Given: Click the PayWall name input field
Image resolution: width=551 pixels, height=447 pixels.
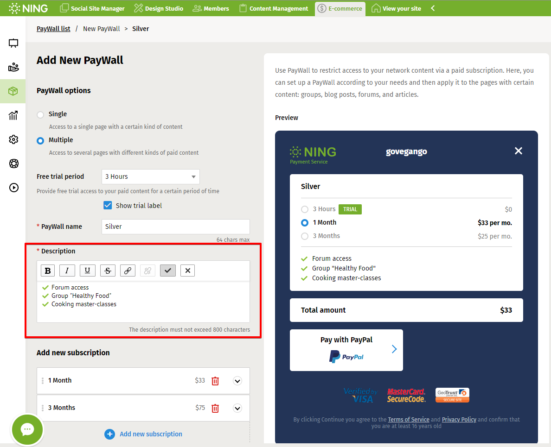Looking at the screenshot, I should click(175, 227).
